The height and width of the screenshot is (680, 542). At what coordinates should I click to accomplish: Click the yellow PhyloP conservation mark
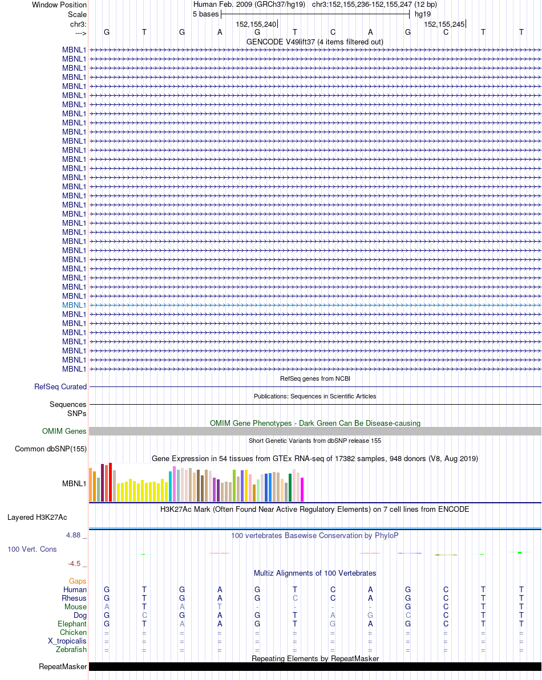tap(446, 555)
